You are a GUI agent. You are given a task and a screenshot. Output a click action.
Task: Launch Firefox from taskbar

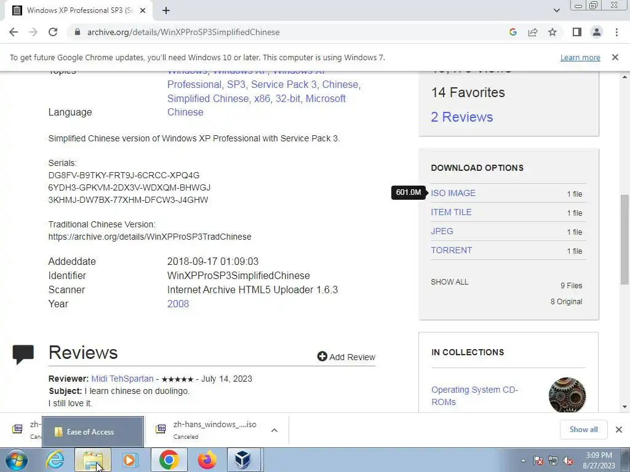point(207,460)
